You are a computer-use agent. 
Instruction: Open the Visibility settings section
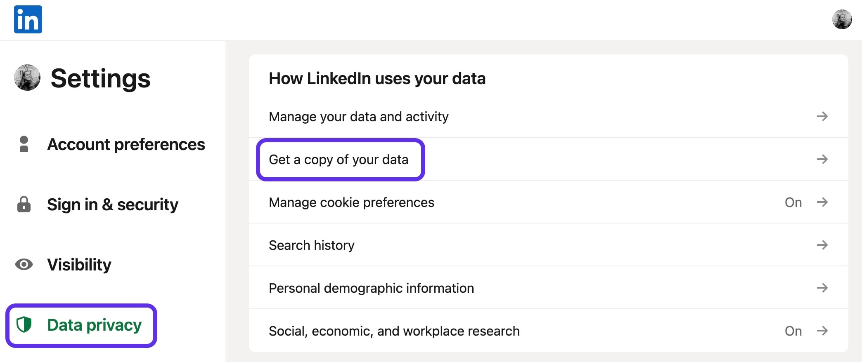pyautogui.click(x=79, y=265)
